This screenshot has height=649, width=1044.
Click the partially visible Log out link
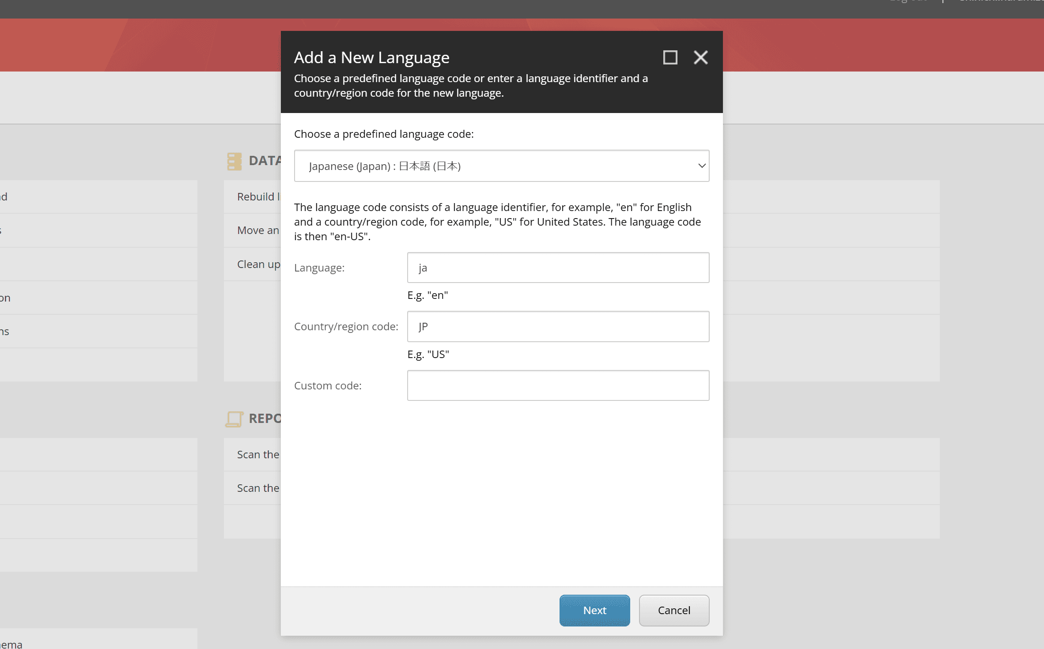(x=908, y=1)
